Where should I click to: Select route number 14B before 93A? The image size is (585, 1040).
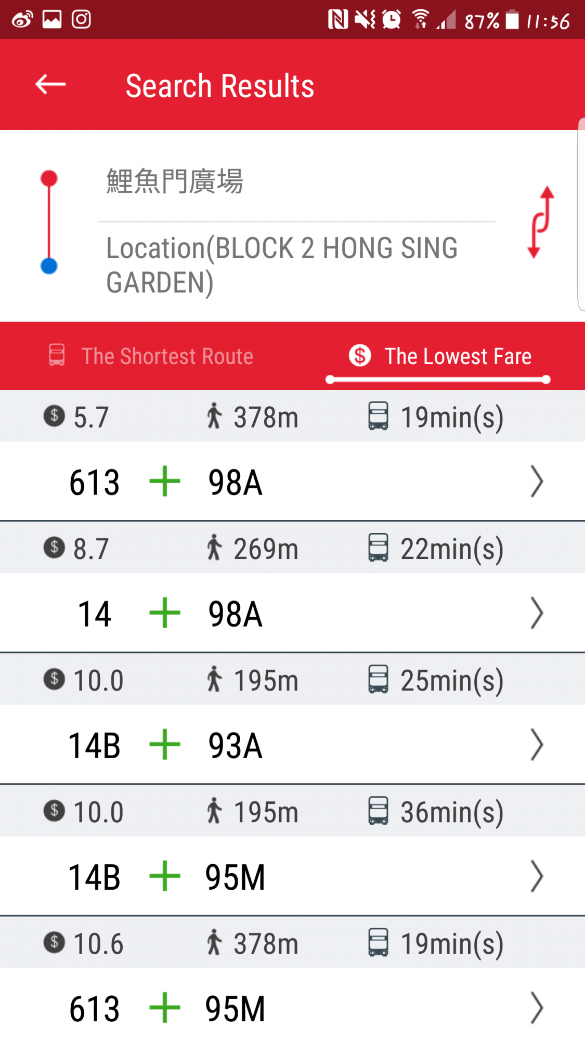point(94,745)
